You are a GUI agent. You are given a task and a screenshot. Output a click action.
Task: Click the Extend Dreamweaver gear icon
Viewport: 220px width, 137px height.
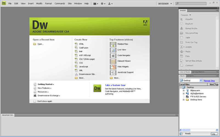coord(103,4)
